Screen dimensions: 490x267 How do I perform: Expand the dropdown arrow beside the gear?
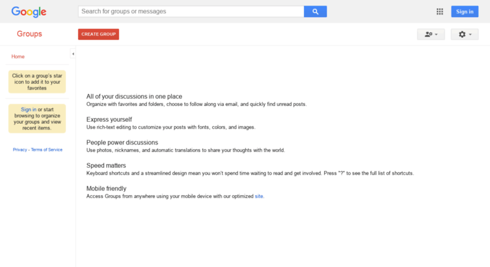(x=470, y=34)
